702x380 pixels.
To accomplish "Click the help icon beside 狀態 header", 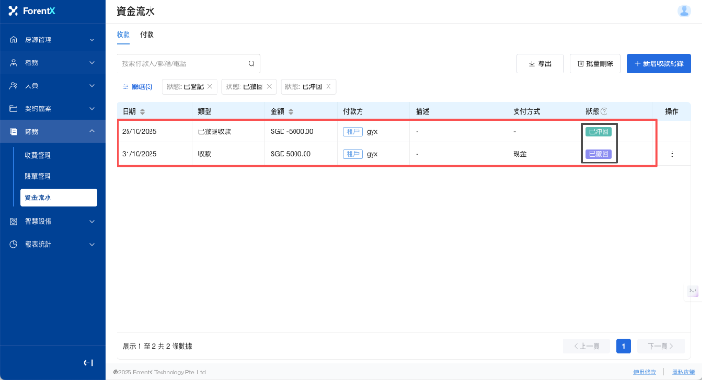I will (x=604, y=111).
